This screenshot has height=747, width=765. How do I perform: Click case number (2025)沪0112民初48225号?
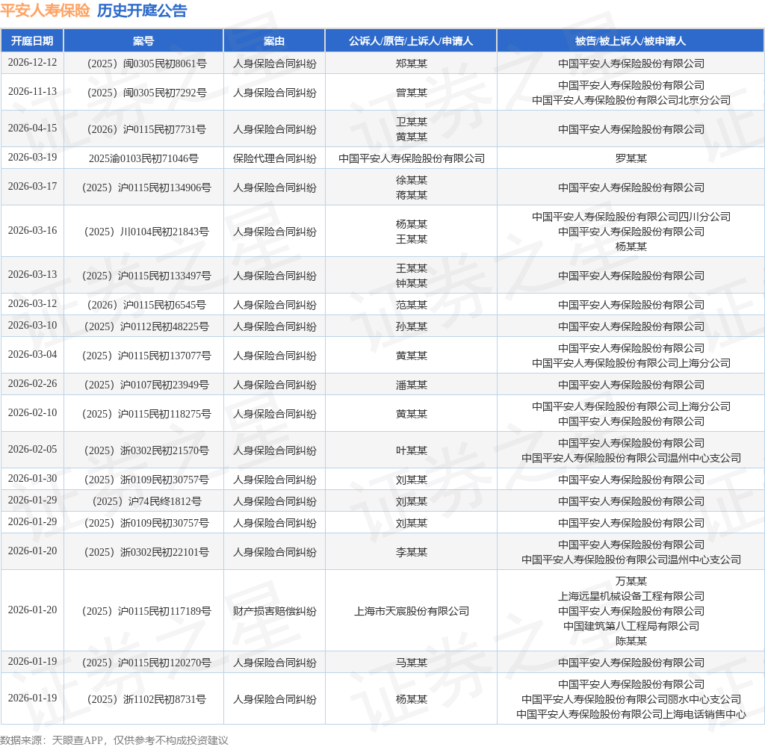(147, 326)
